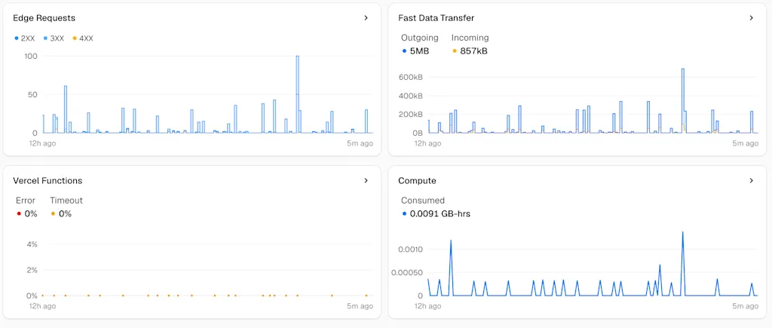The height and width of the screenshot is (328, 772).
Task: Click '12h ago' label under Vercel Functions chart
Action: point(42,306)
